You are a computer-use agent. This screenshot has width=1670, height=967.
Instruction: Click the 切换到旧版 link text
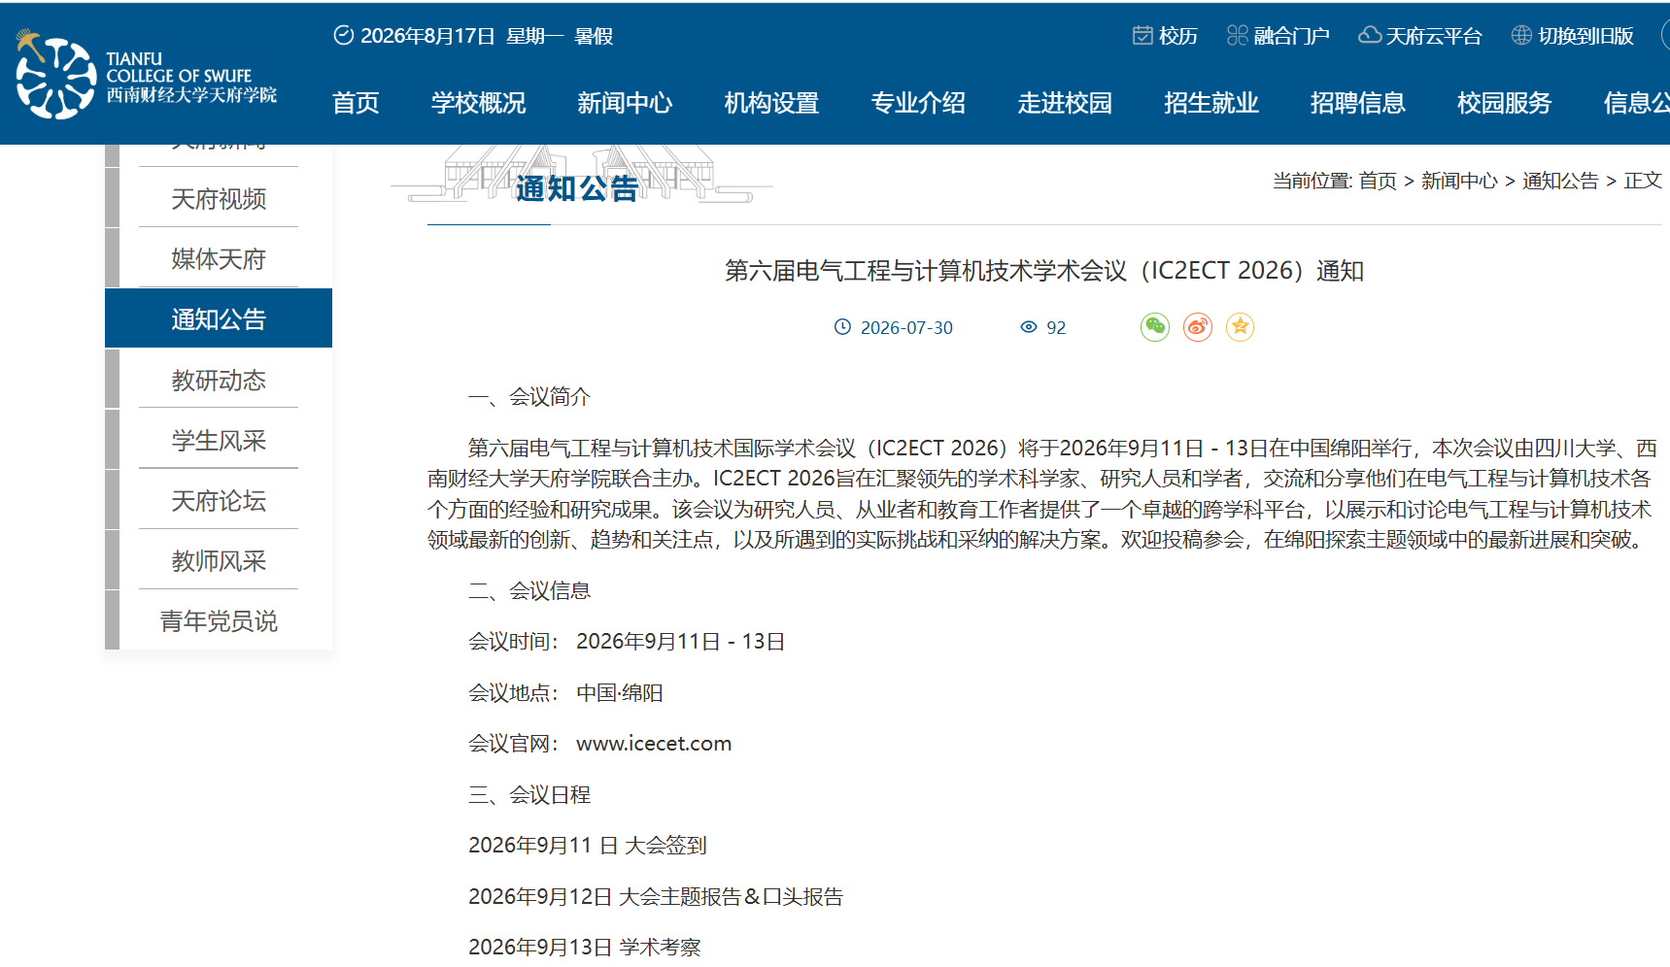(x=1585, y=36)
